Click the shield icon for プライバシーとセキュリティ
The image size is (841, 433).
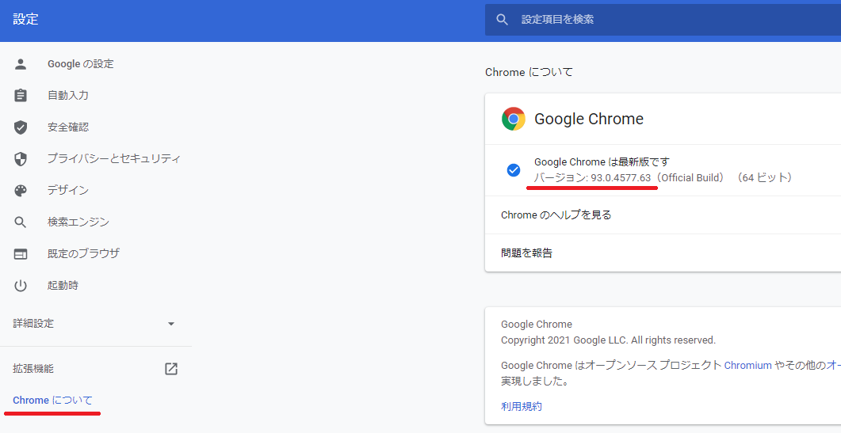21,158
